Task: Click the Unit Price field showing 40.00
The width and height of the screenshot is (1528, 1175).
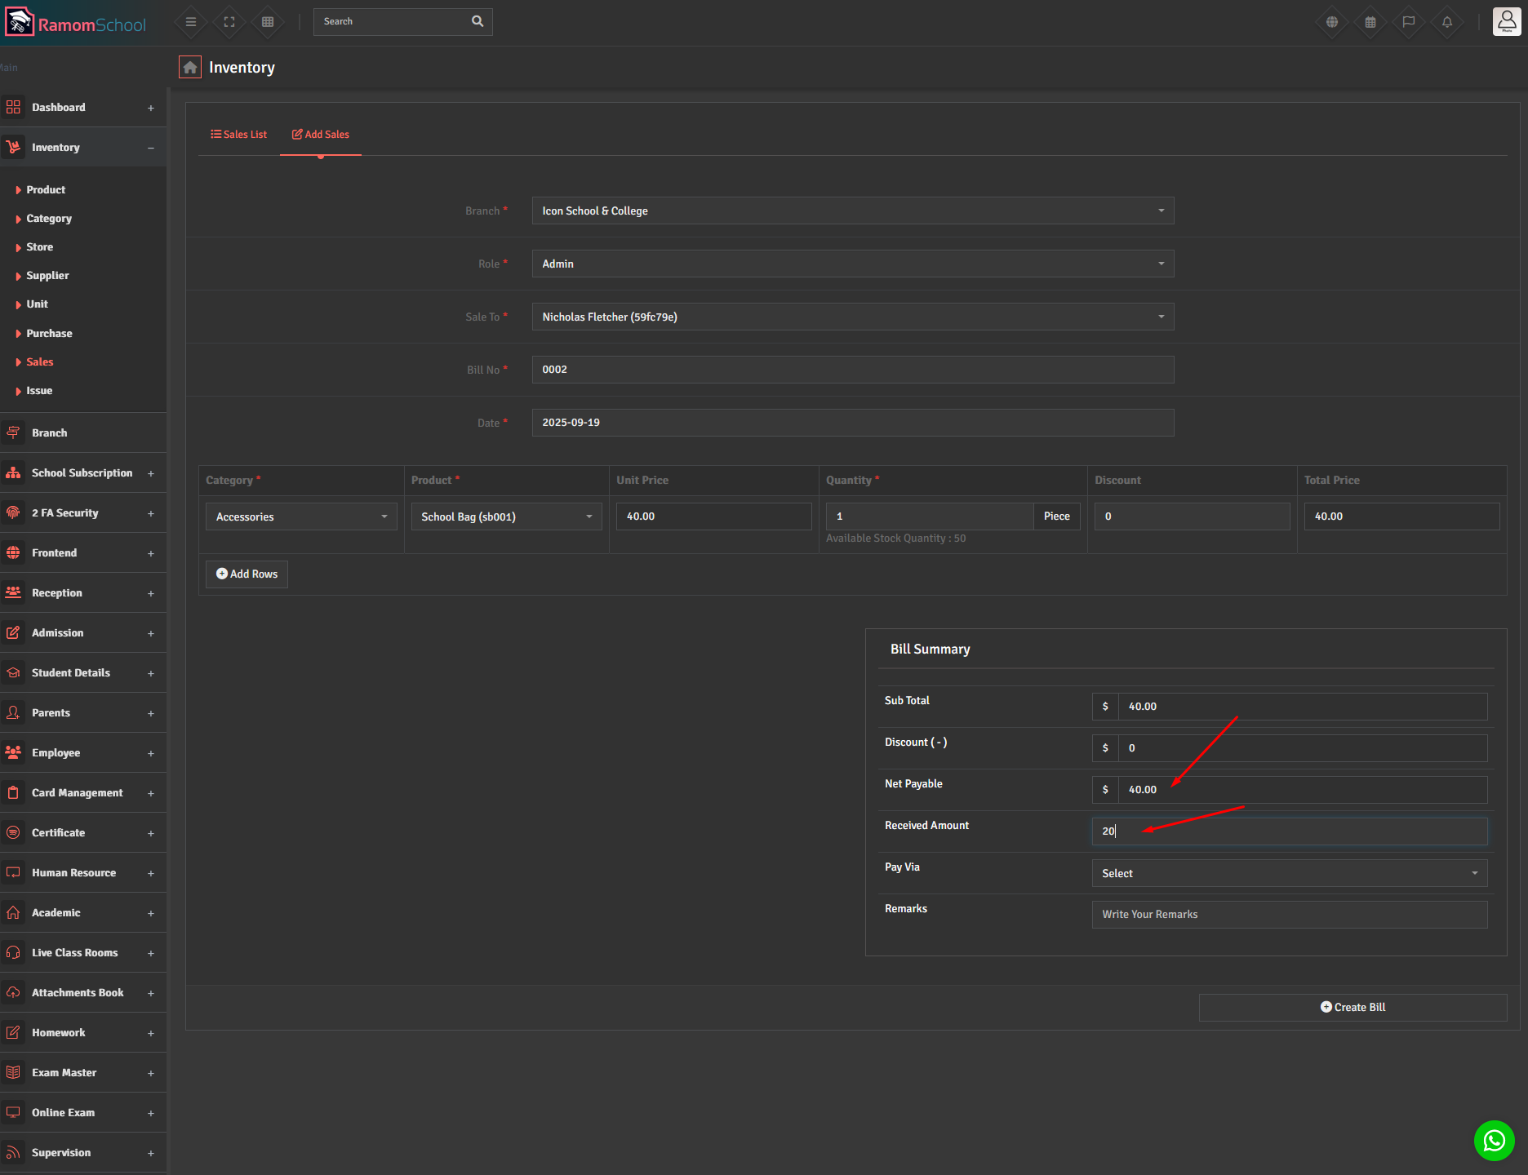Action: 713,517
